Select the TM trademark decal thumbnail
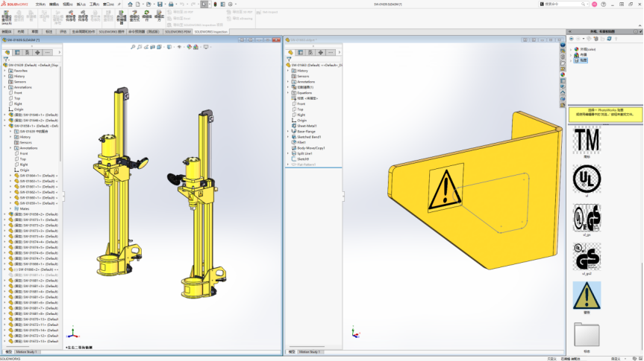 (x=587, y=139)
